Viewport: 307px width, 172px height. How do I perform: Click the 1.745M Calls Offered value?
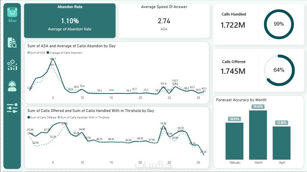[233, 71]
